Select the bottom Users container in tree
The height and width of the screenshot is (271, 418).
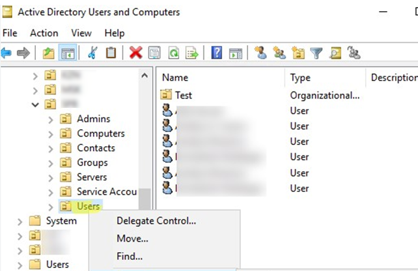57,265
